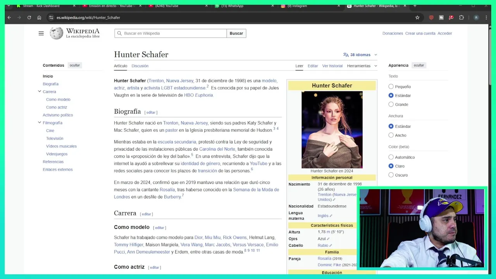496x279 pixels.
Task: Open Wikipedia main hamburger menu
Action: [41, 33]
